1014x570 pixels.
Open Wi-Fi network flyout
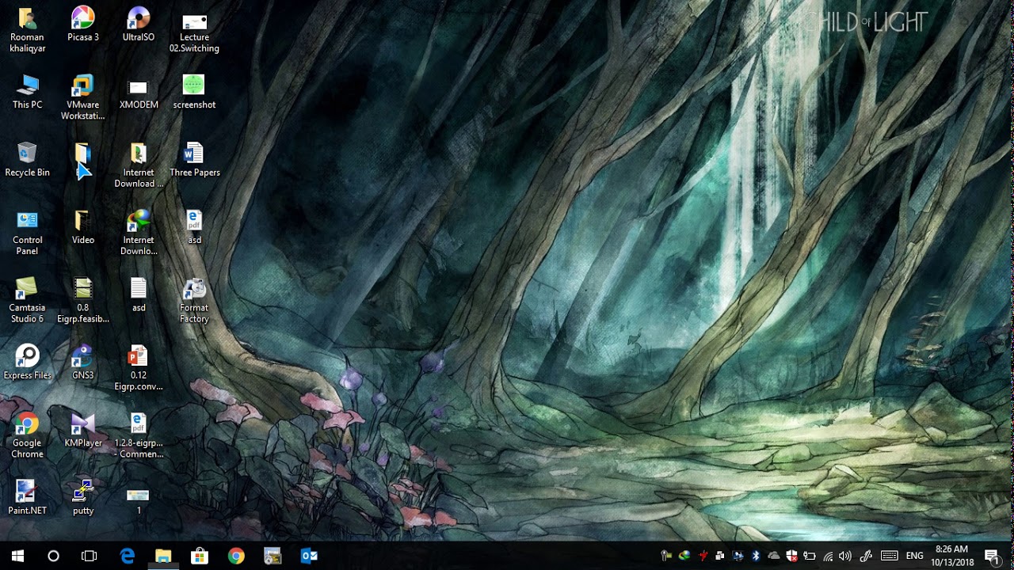tap(828, 556)
